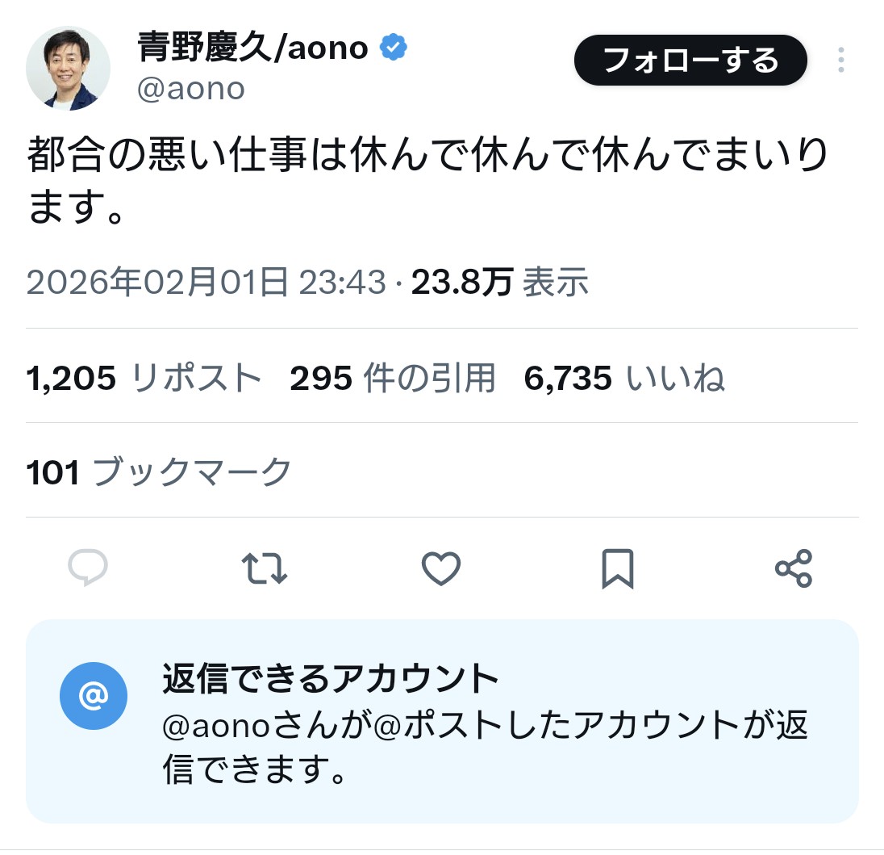View the 1,205 リポスト list
Image resolution: width=884 pixels, height=855 pixels.
pos(144,377)
